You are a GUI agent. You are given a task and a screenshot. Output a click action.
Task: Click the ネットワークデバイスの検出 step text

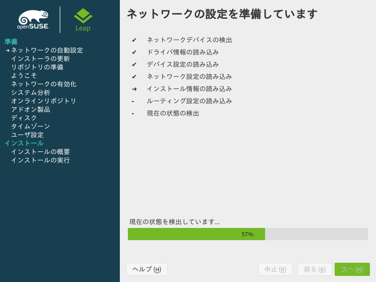pos(189,40)
